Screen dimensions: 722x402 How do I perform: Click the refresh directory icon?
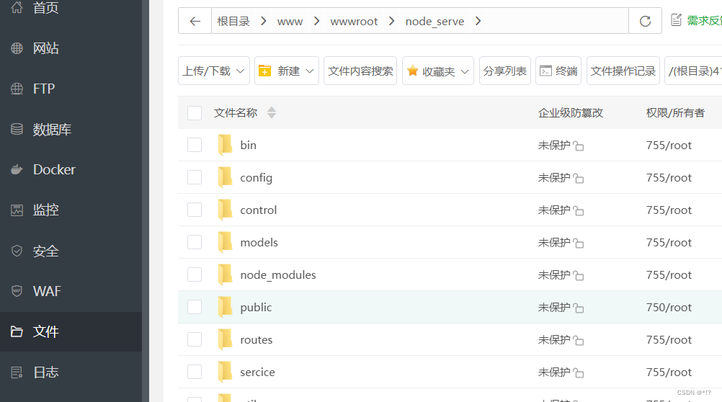(645, 21)
